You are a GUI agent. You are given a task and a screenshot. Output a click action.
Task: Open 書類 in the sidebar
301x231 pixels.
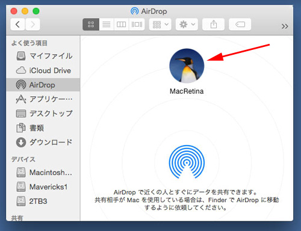[x=43, y=128]
